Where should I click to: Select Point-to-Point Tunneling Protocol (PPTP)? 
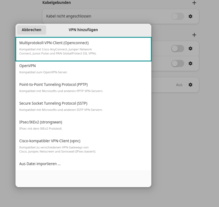pos(83,87)
